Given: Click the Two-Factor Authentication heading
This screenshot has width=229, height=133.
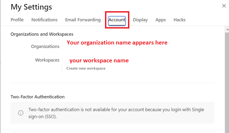Looking at the screenshot, I should [37, 97].
